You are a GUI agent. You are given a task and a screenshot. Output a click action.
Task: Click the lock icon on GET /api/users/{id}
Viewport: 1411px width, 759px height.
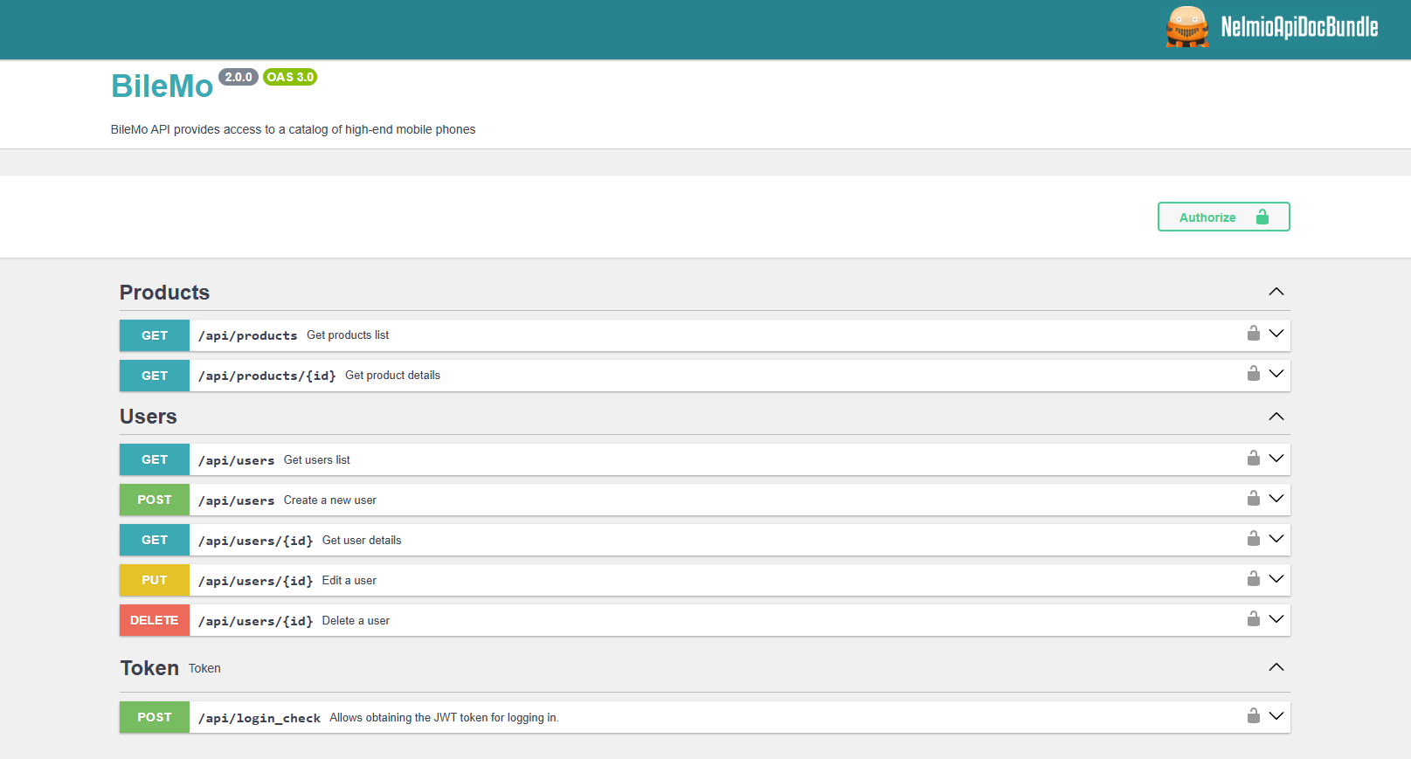(1253, 539)
